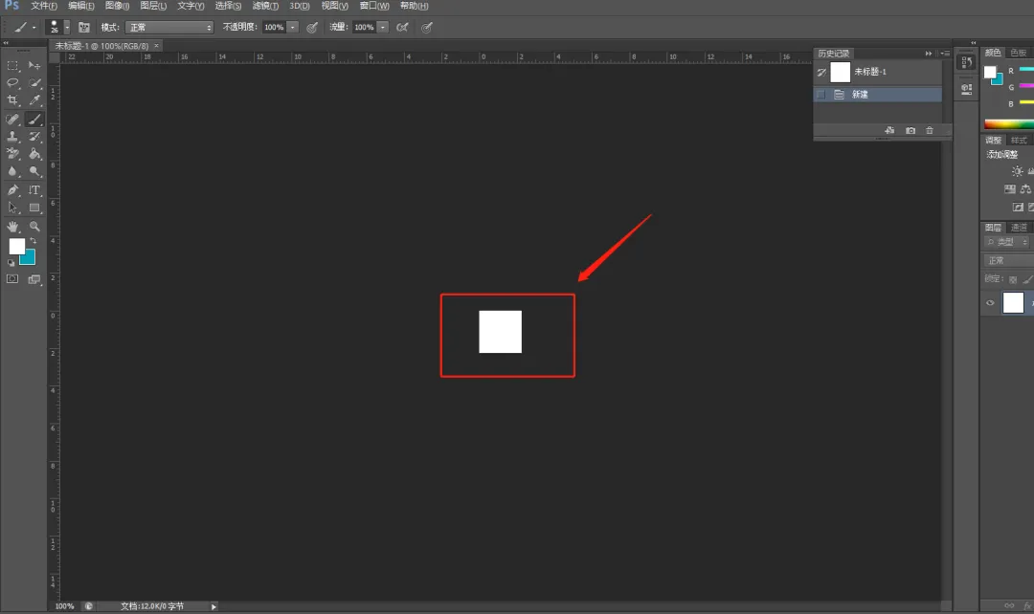
Task: Select the Clone Stamp tool
Action: [x=12, y=137]
